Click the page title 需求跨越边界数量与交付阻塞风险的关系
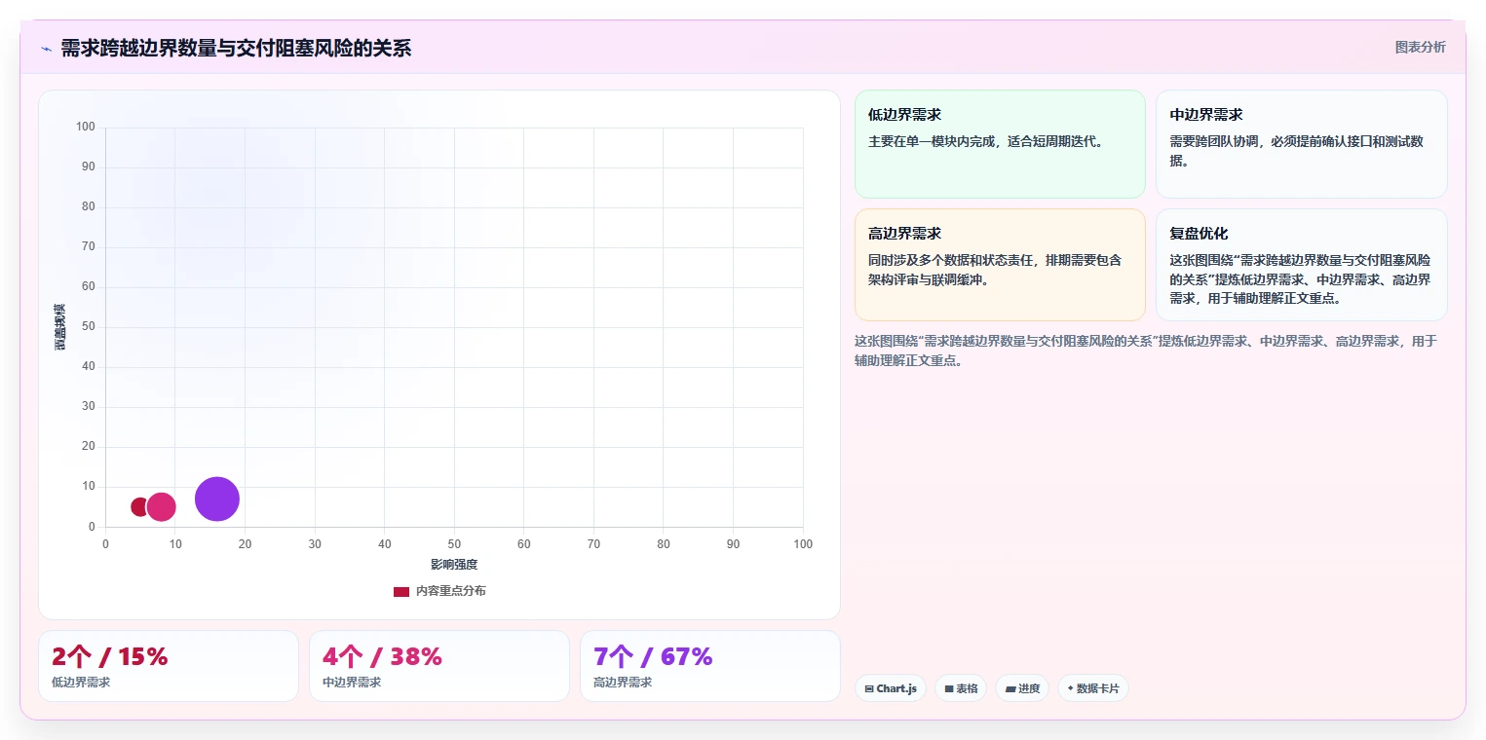This screenshot has height=740, width=1486. [236, 48]
